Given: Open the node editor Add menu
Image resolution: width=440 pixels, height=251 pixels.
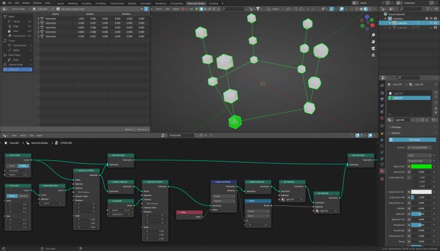Looking at the screenshot, I should tap(31, 135).
